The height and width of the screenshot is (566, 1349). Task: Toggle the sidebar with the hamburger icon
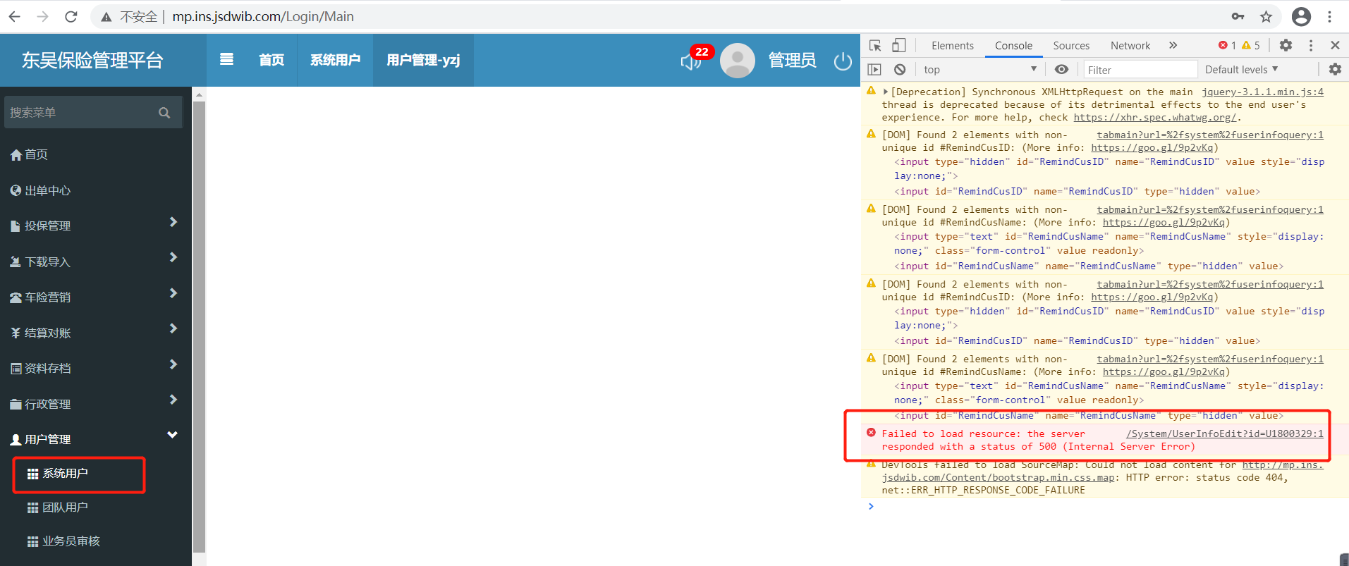[226, 59]
